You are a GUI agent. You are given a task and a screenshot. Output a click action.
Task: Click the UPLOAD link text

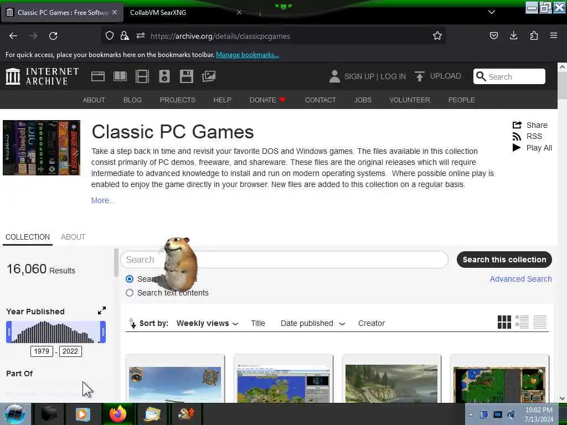tap(446, 76)
